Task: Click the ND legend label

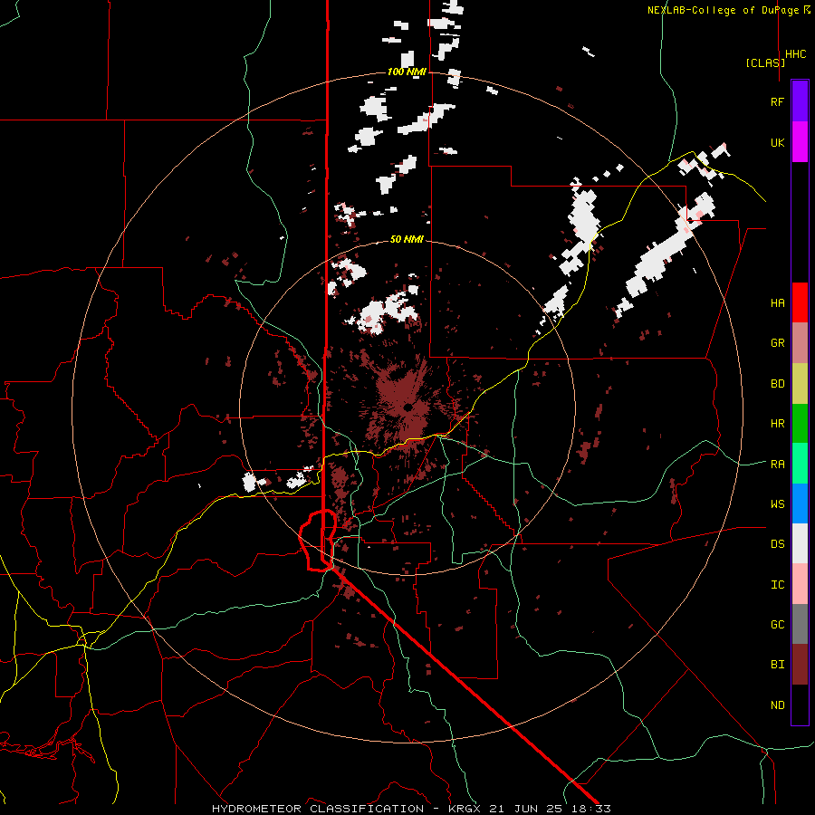Action: (x=777, y=705)
